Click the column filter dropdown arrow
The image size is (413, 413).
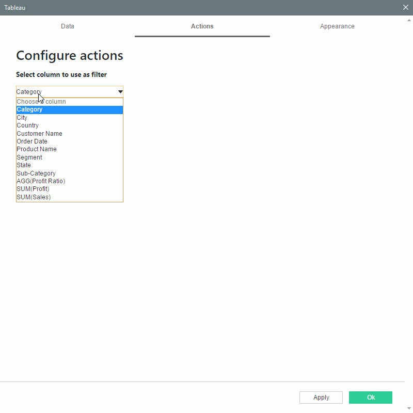120,92
